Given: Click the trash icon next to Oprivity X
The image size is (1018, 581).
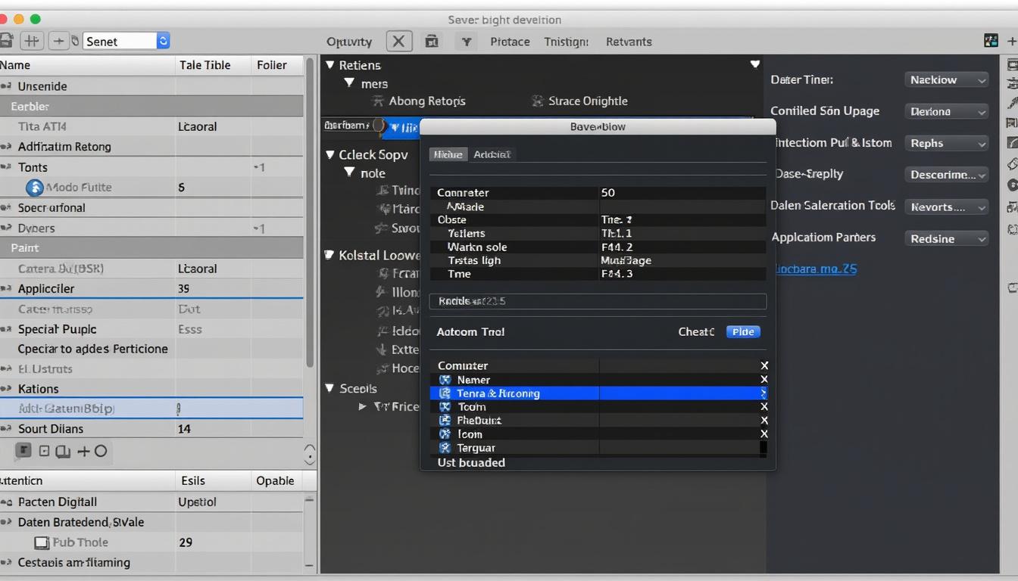Looking at the screenshot, I should coord(432,42).
